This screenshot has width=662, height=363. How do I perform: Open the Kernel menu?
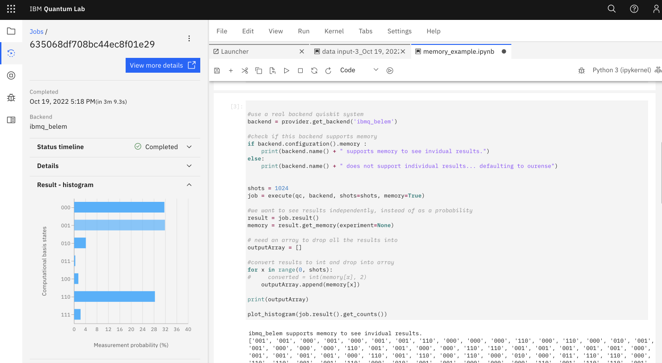pos(334,31)
